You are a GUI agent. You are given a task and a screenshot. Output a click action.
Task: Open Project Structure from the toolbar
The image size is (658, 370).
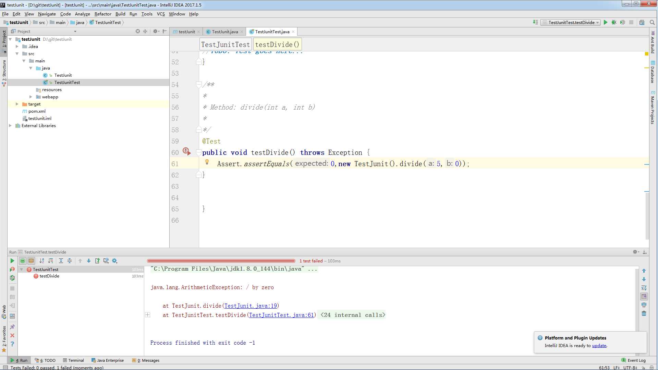[x=642, y=23]
